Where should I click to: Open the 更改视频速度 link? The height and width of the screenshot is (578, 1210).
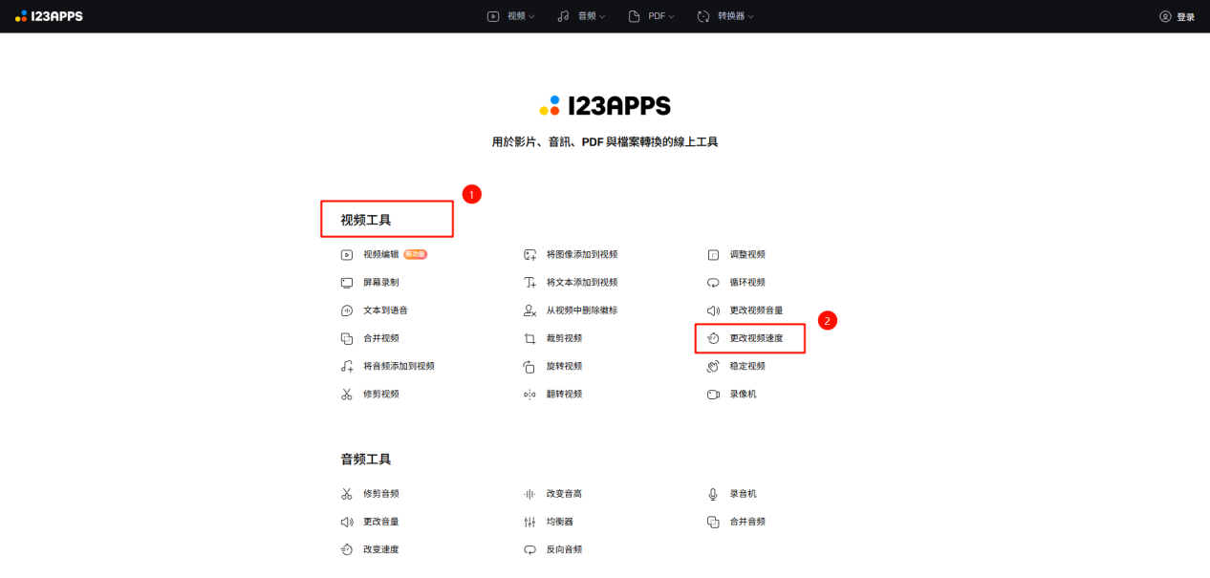(757, 338)
